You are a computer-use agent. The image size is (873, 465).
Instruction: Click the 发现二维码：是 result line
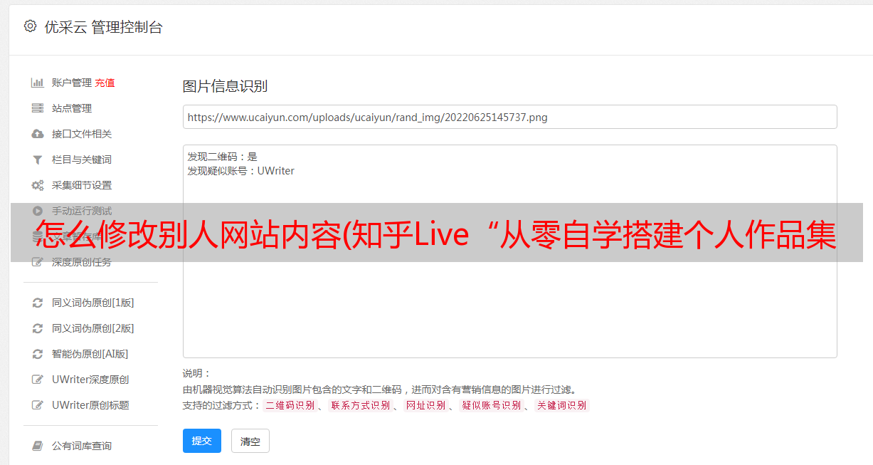coord(223,157)
